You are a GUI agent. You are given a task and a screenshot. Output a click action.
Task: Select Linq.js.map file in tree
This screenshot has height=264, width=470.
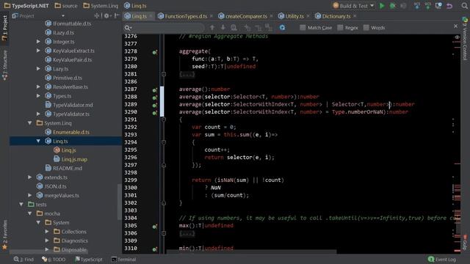[74, 159]
